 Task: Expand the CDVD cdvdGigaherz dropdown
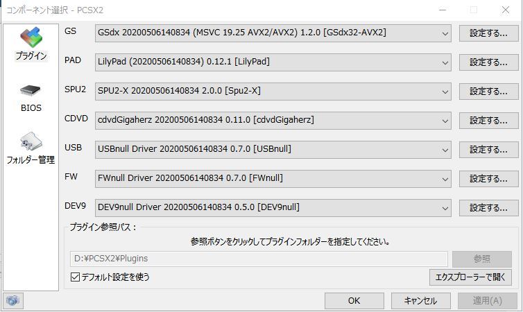click(x=273, y=121)
